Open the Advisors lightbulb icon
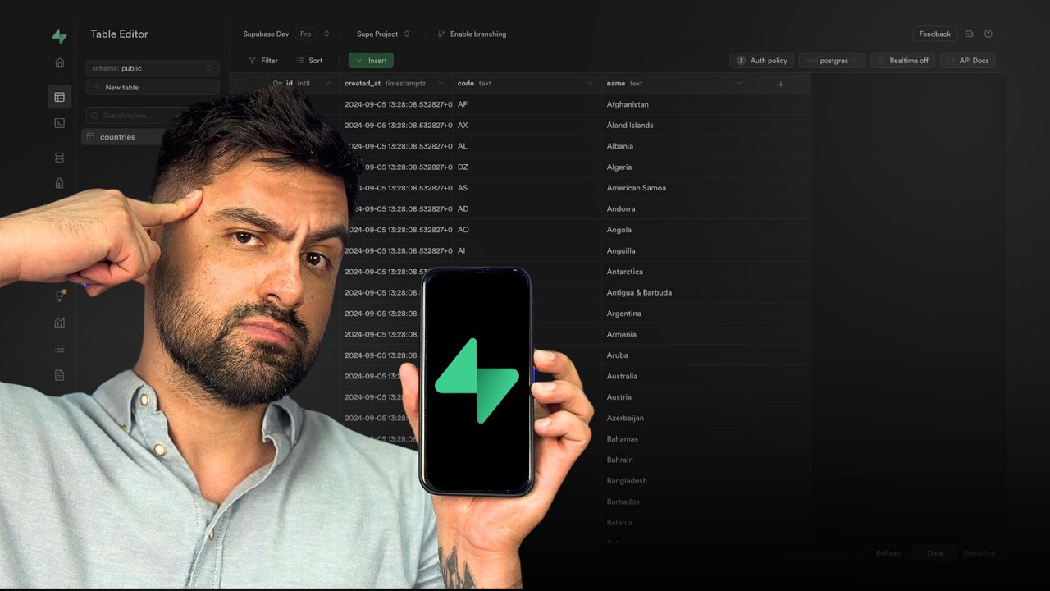This screenshot has height=591, width=1050. [x=59, y=295]
